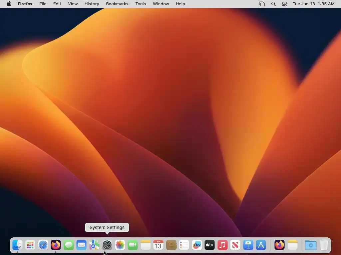This screenshot has height=255, width=341.
Task: Open the Tools menu
Action: [x=141, y=4]
